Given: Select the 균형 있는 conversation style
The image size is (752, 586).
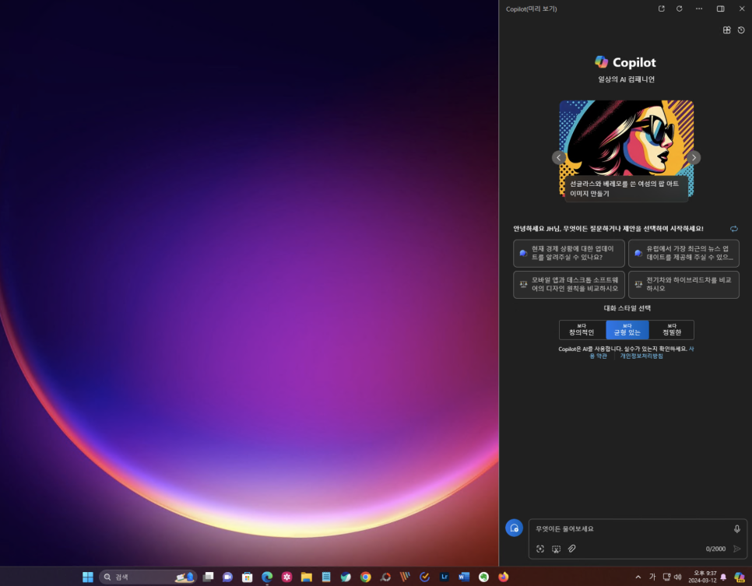Looking at the screenshot, I should click(627, 330).
